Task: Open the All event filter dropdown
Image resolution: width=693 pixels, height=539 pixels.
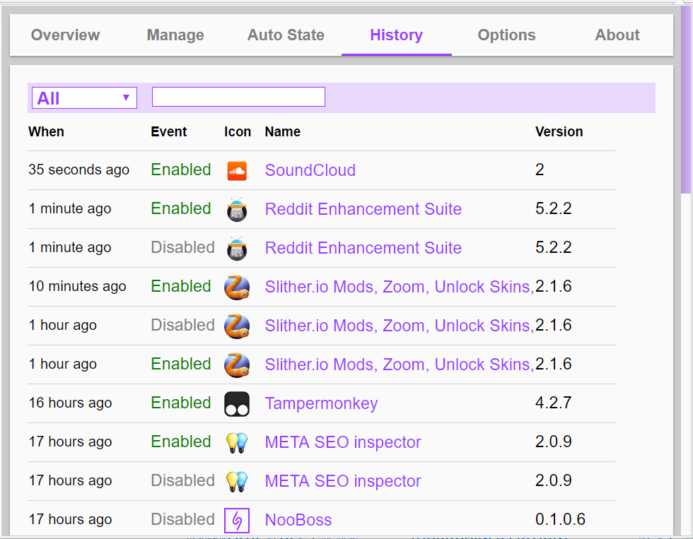Action: coord(84,97)
